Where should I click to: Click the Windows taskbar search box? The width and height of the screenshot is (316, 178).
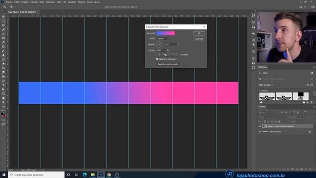(36, 175)
